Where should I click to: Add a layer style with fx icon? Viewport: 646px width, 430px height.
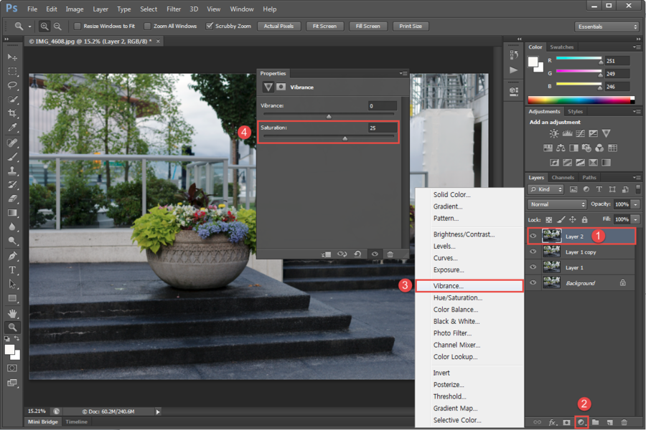(x=553, y=422)
